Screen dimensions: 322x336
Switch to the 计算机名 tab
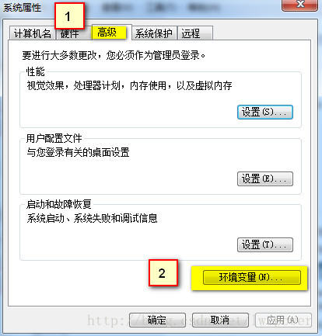coord(32,33)
